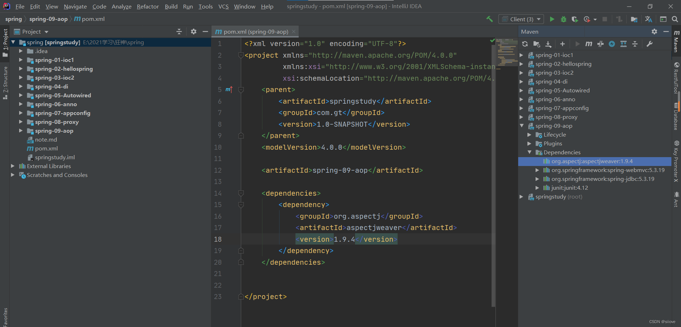The height and width of the screenshot is (327, 681).
Task: Collapse Dependencies node in Maven panel
Action: pyautogui.click(x=529, y=152)
